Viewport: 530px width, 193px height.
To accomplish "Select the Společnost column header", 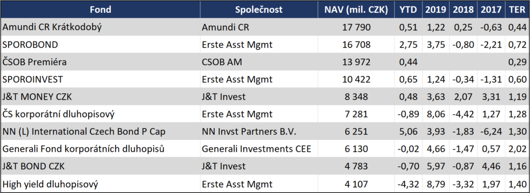I will (x=259, y=10).
